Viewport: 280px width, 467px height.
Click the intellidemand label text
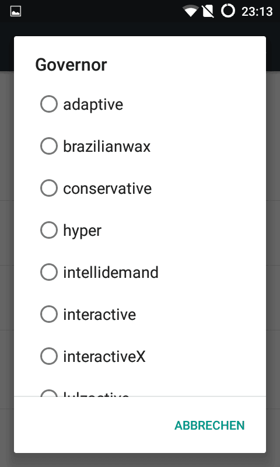point(111,273)
